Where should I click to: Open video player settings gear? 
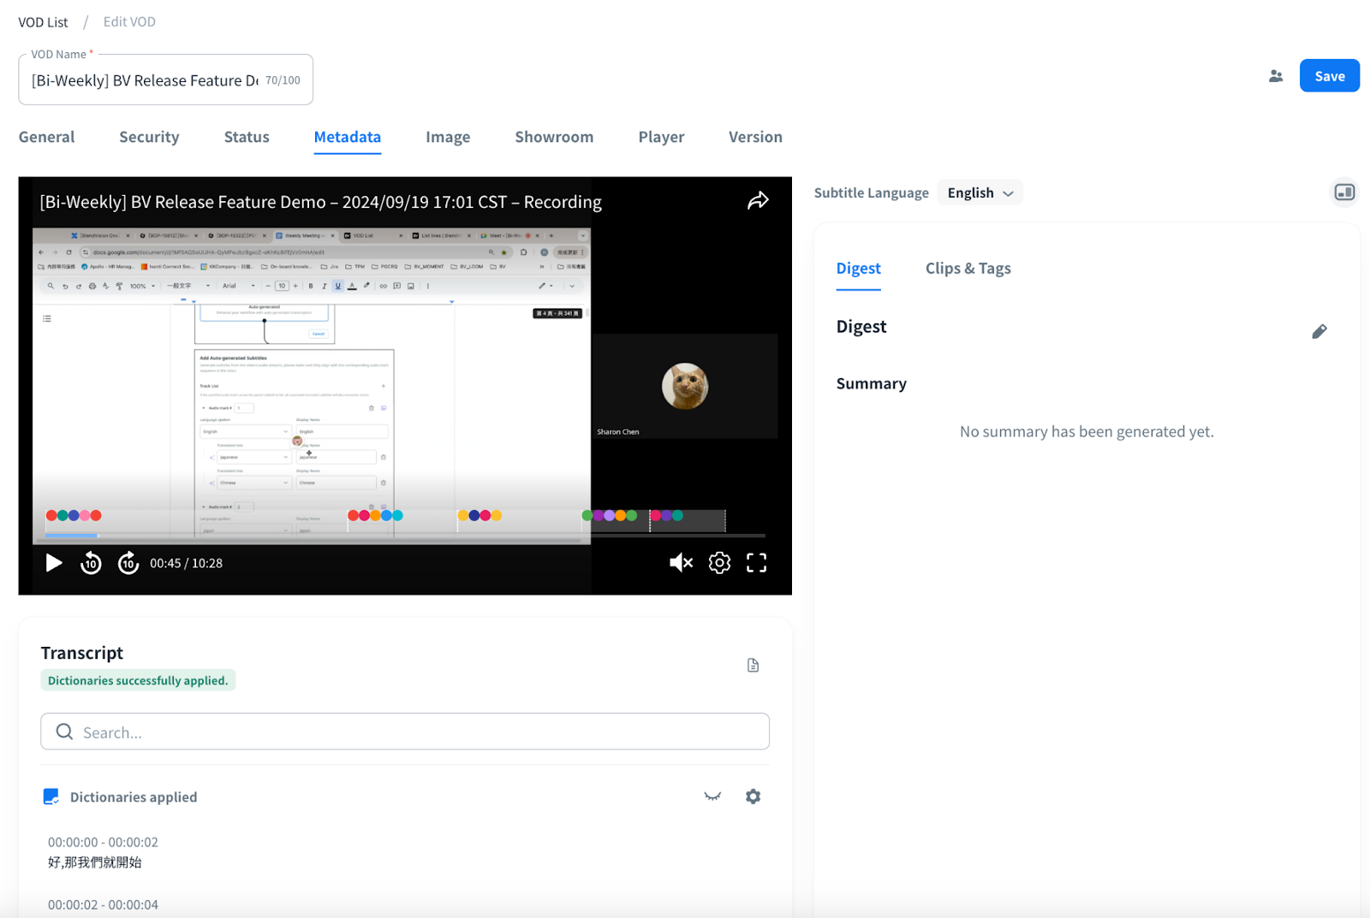719,563
